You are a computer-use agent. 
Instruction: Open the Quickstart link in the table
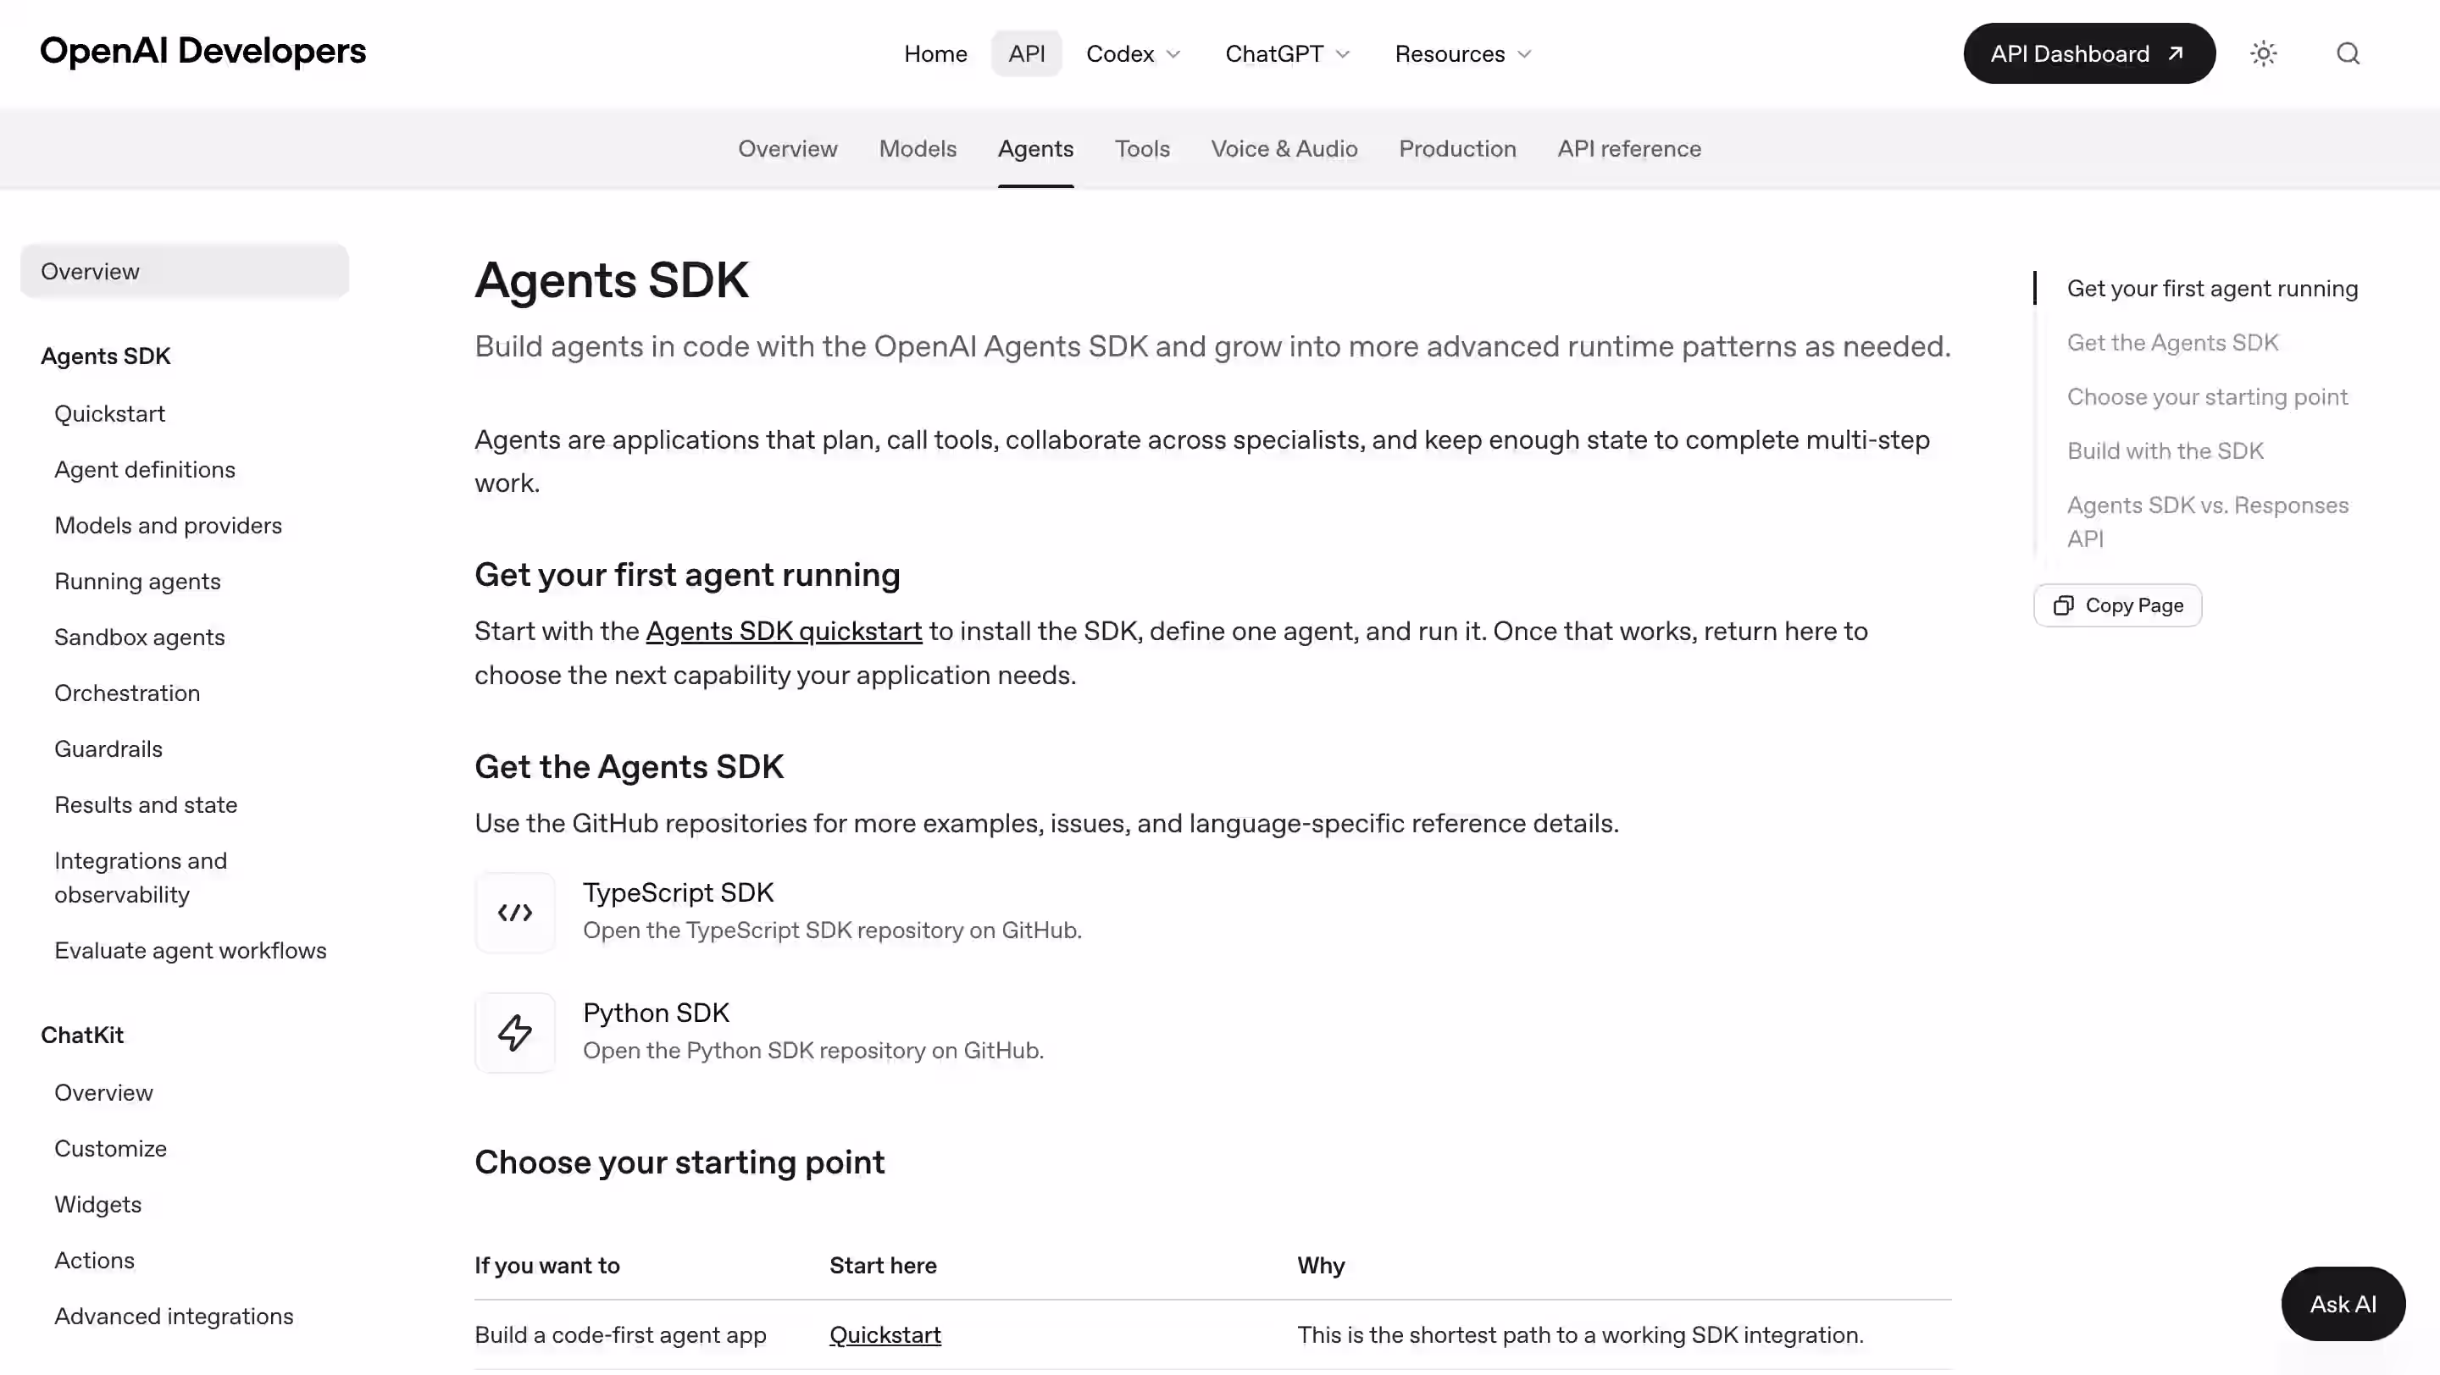884,1335
